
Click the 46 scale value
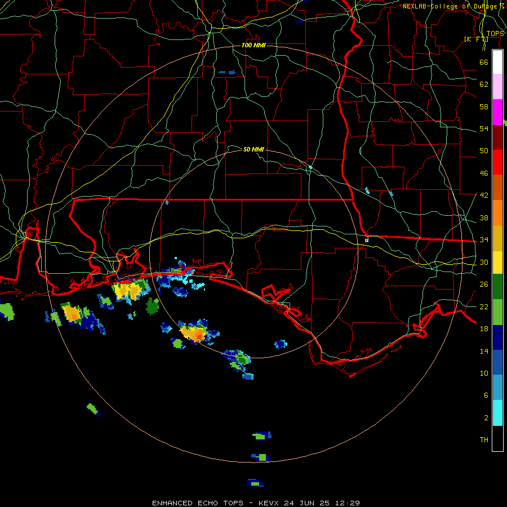(x=484, y=174)
